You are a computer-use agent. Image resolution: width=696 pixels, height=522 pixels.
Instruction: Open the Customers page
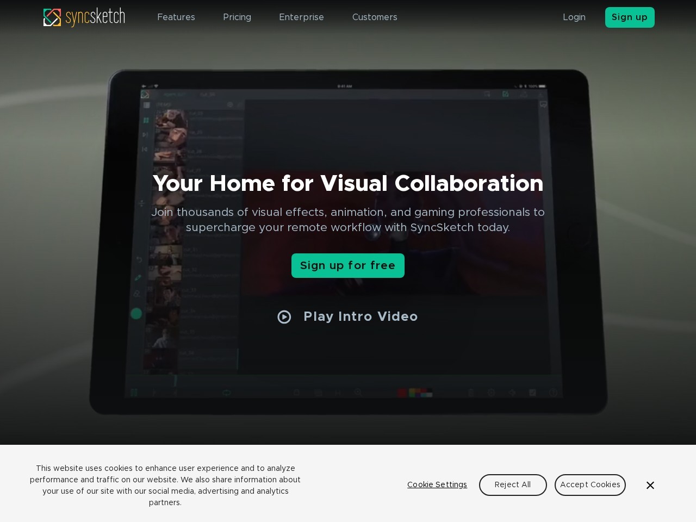pos(375,17)
